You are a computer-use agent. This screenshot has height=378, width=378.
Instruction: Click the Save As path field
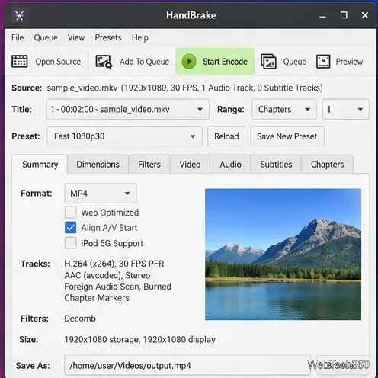coord(187,365)
